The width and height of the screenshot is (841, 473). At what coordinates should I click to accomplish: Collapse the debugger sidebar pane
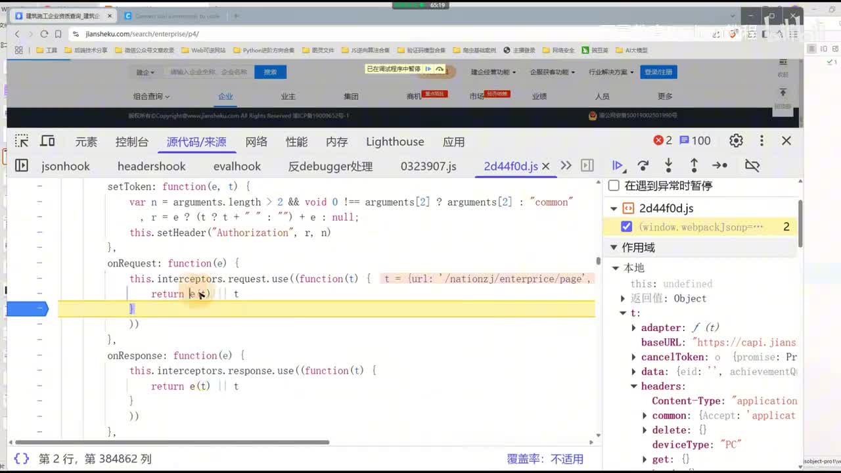pos(587,166)
